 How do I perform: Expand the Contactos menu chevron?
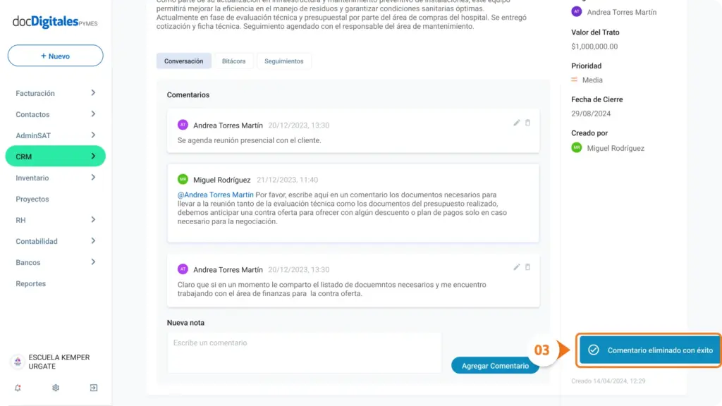coord(93,114)
